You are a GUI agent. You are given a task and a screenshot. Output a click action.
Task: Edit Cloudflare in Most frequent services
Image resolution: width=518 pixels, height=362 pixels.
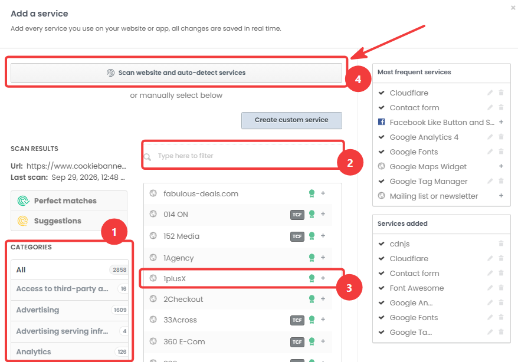(x=490, y=93)
